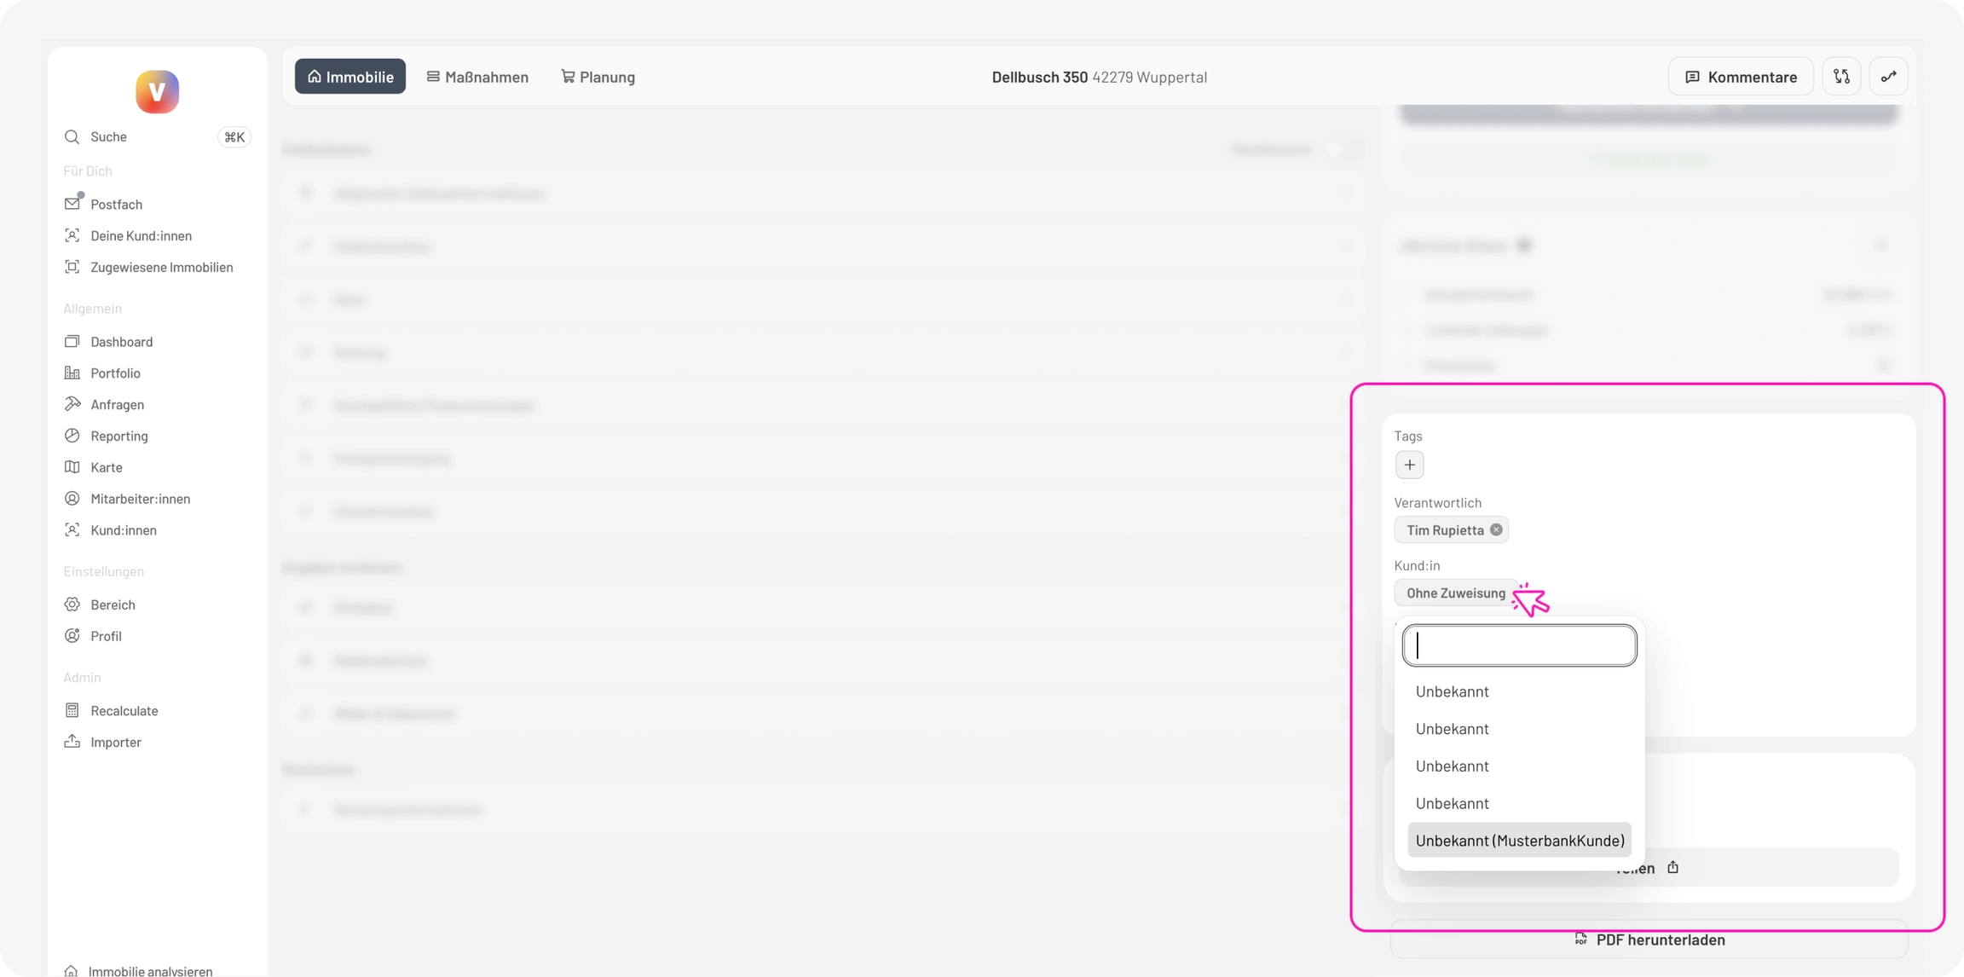Viewport: 1964px width, 977px height.
Task: Open Deine Kund:innen in sidebar
Action: coord(141,236)
